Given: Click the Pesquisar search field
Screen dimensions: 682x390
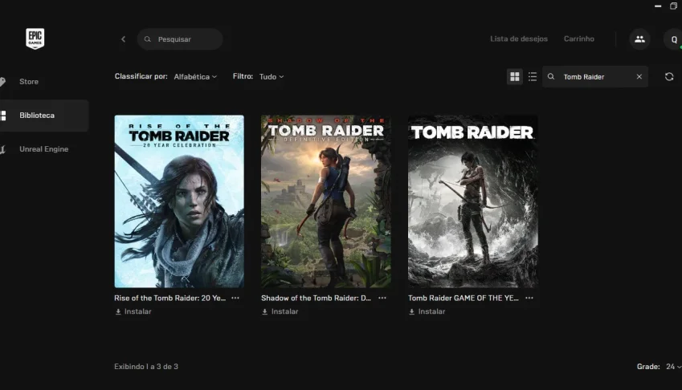Looking at the screenshot, I should (180, 39).
